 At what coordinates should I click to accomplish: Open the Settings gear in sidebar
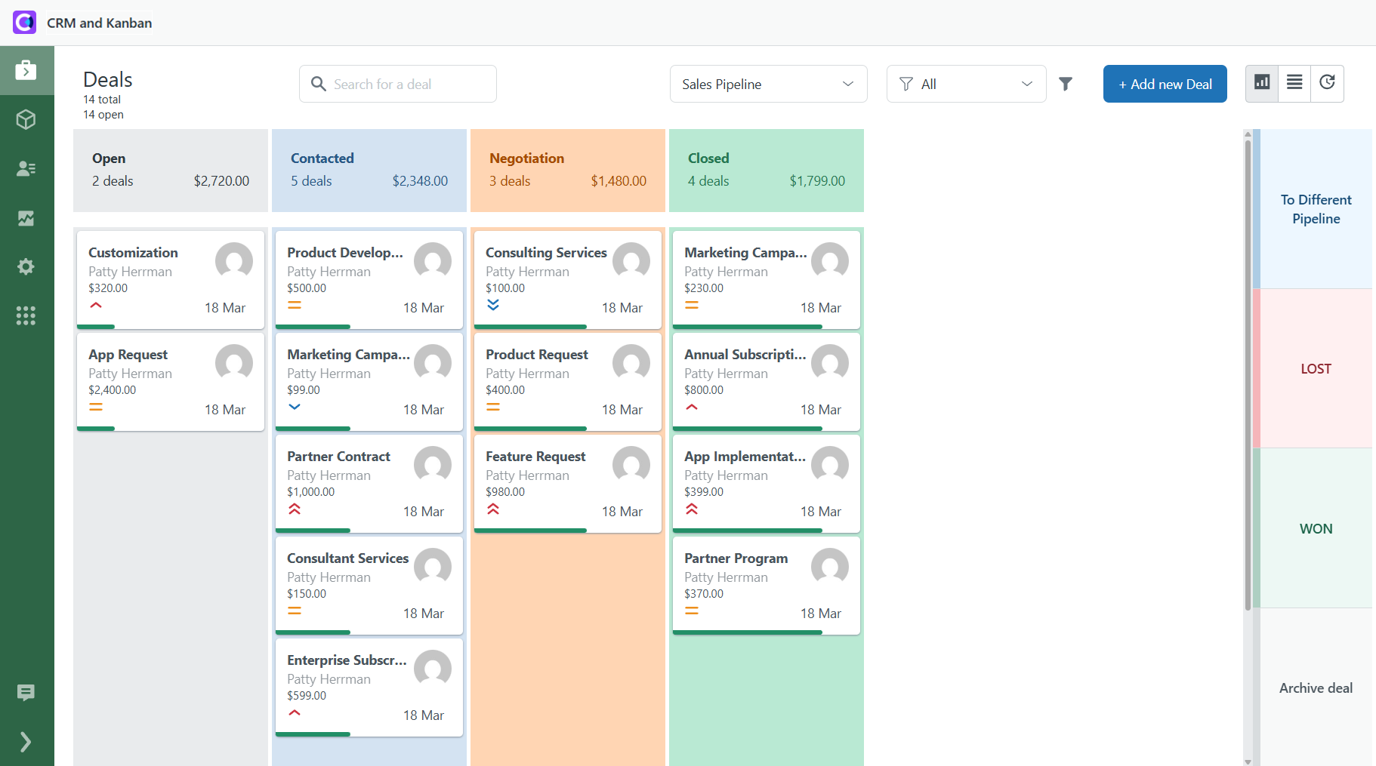point(26,266)
